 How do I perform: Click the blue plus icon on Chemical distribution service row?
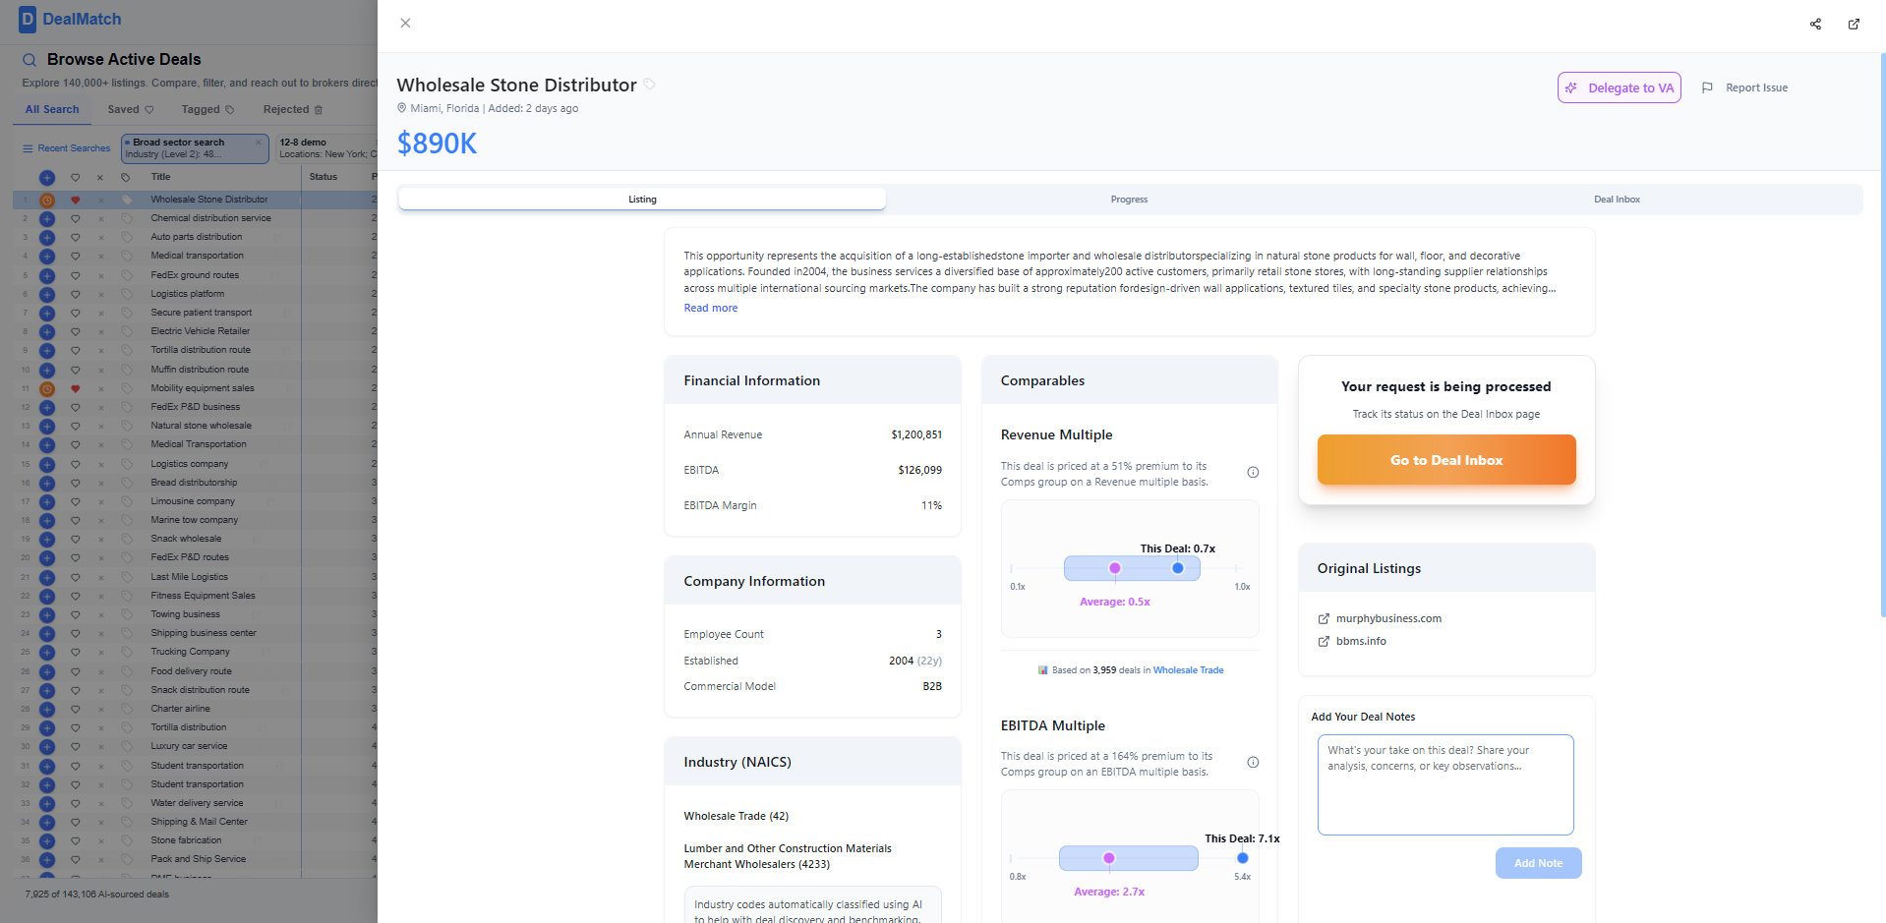click(46, 218)
